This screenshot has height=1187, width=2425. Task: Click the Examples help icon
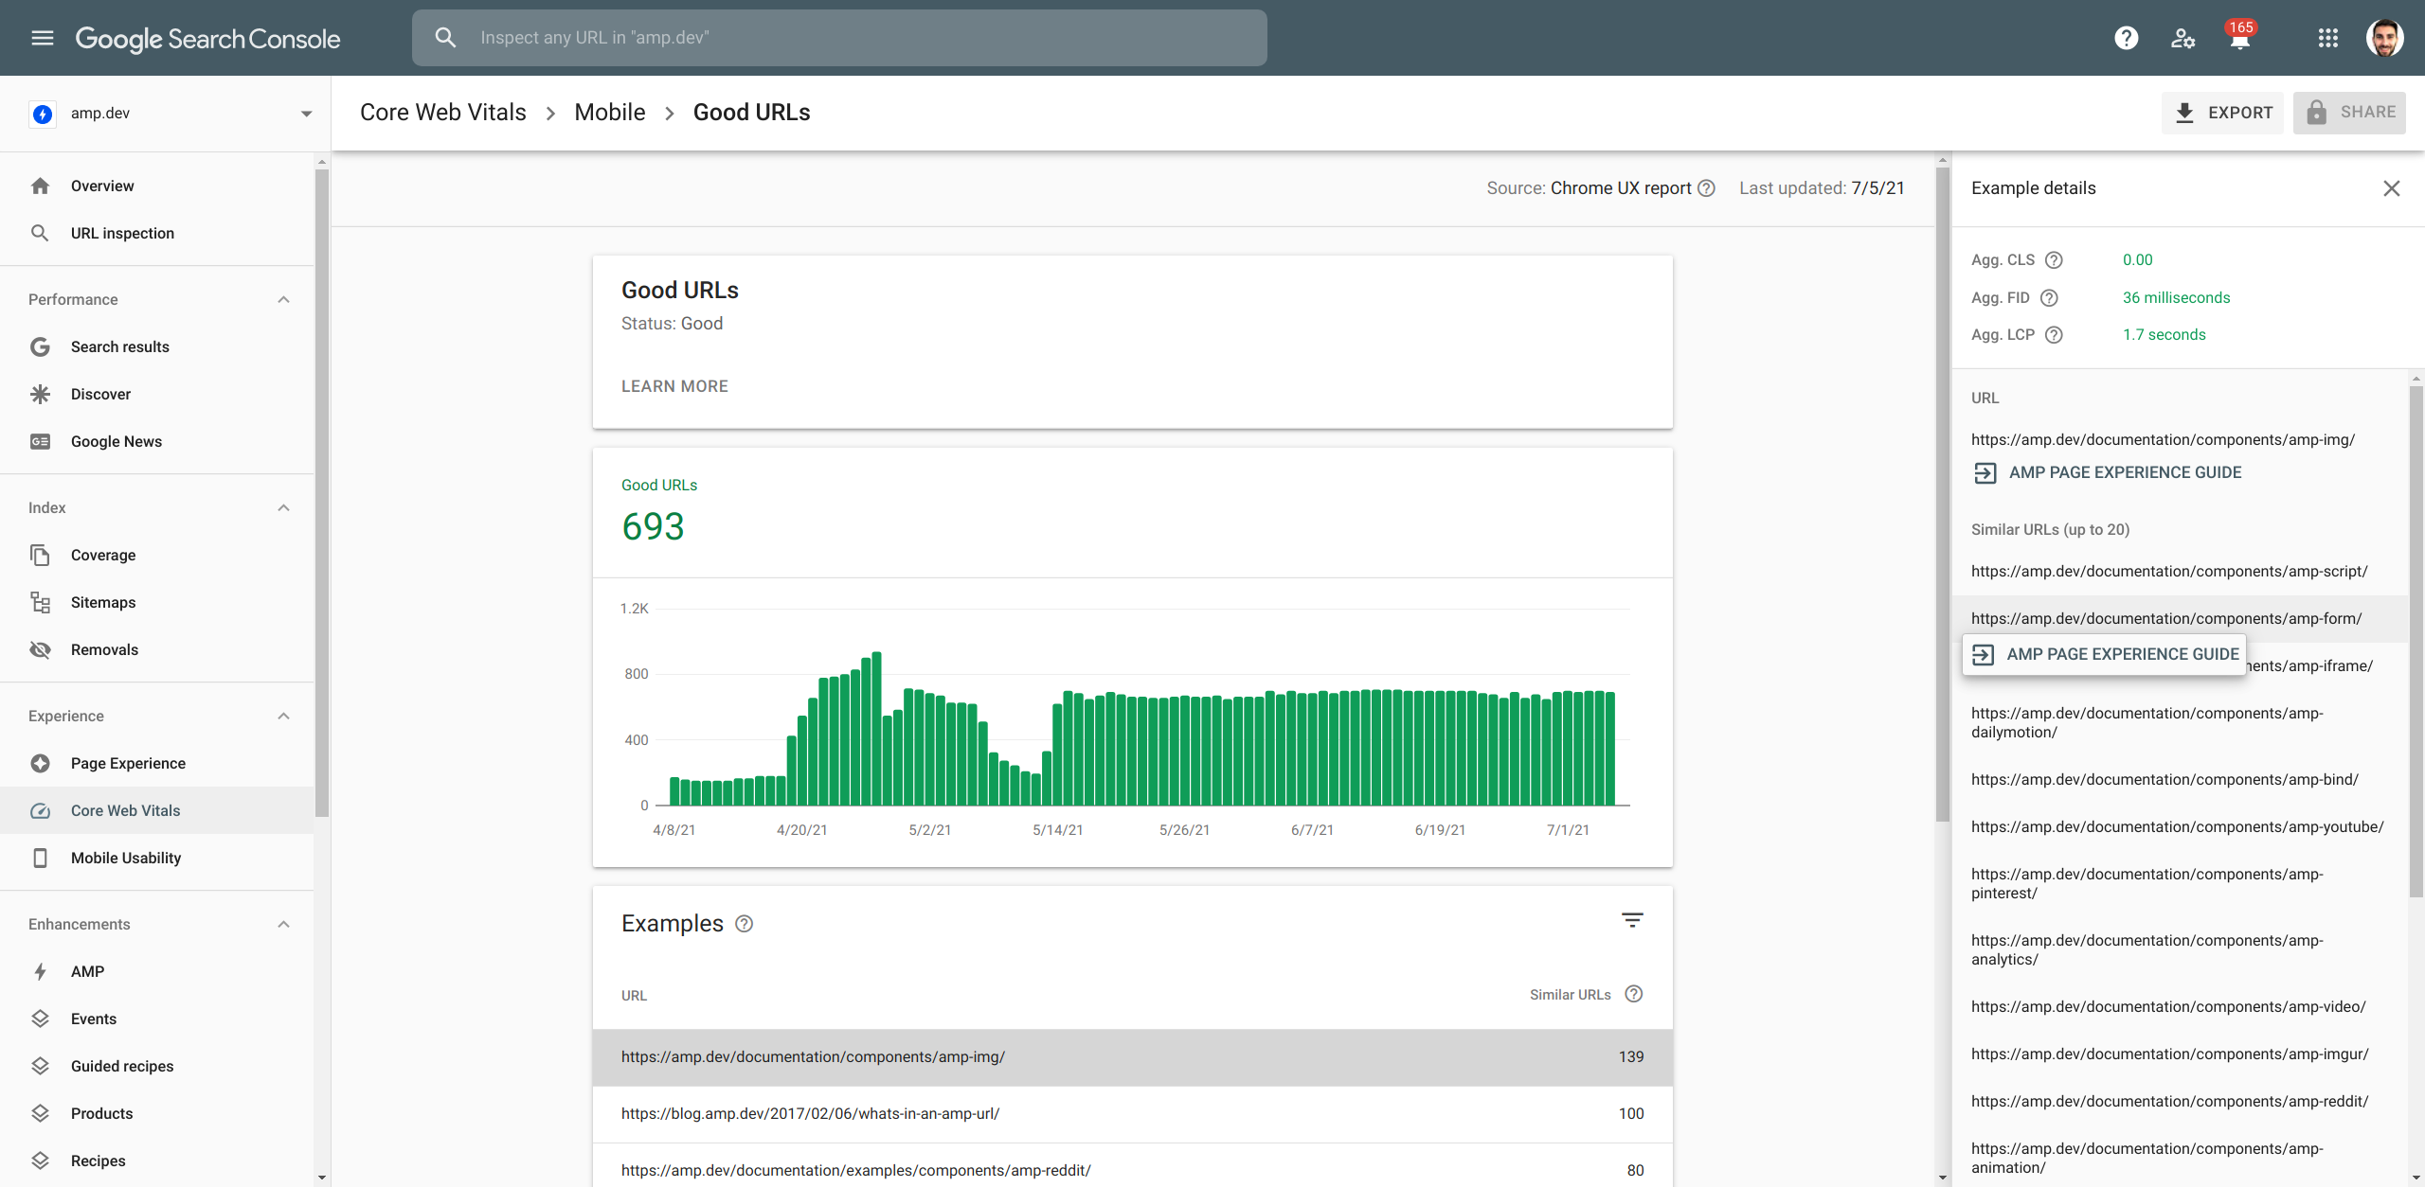click(745, 924)
